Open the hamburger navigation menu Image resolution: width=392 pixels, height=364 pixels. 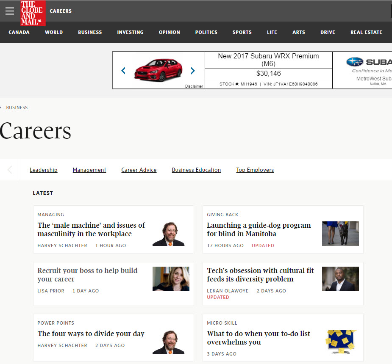tap(10, 11)
